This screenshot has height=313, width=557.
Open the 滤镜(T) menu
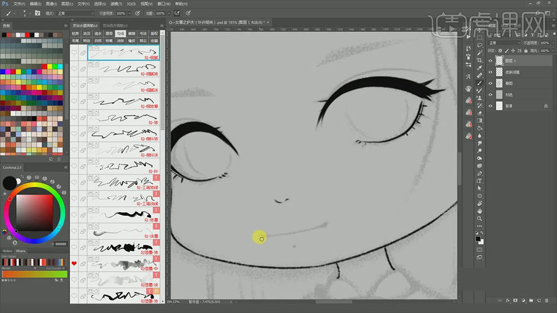(116, 4)
